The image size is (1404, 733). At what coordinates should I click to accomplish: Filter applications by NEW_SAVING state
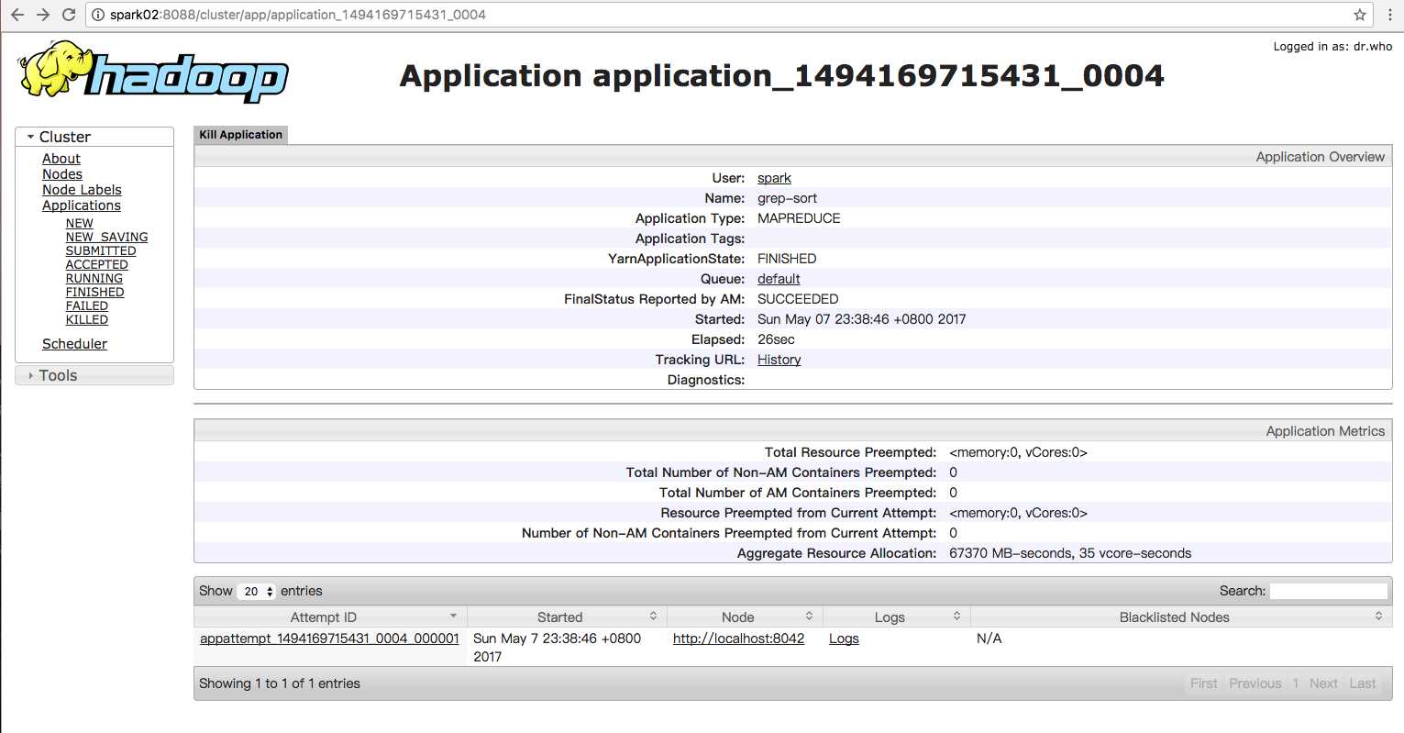(x=106, y=237)
